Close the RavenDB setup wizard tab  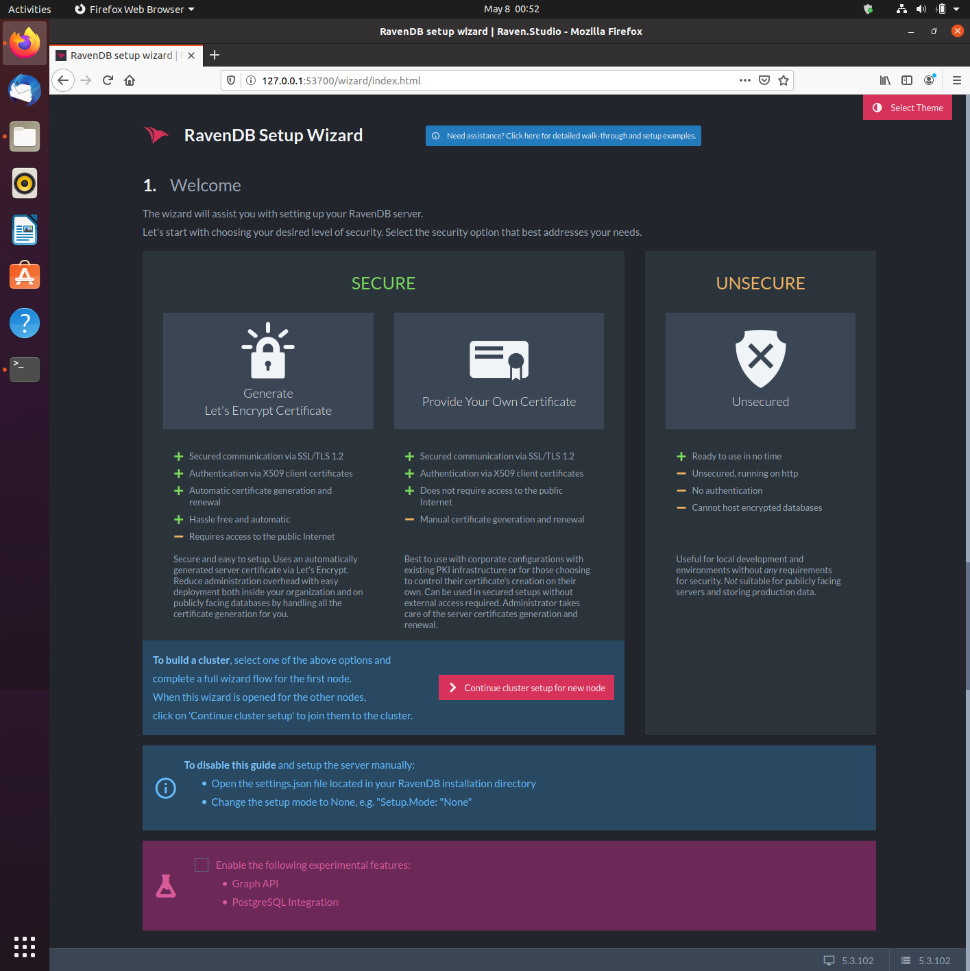(x=191, y=56)
